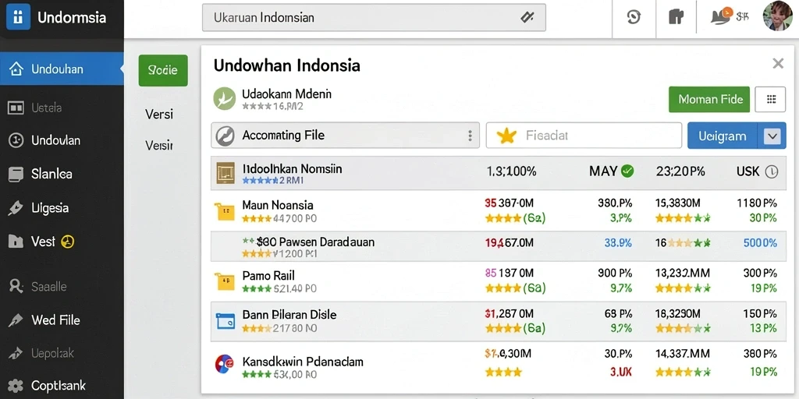Image resolution: width=799 pixels, height=399 pixels.
Task: Select the Versi tab
Action: [x=159, y=115]
